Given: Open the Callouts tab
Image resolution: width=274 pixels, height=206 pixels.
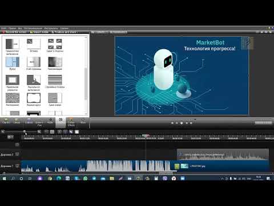Looking at the screenshot, I should click(29, 121).
